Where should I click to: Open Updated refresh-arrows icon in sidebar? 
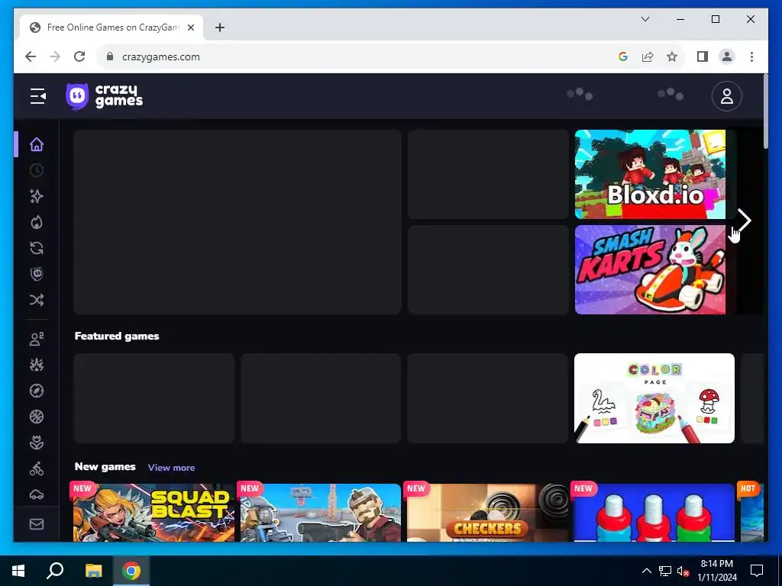(37, 248)
